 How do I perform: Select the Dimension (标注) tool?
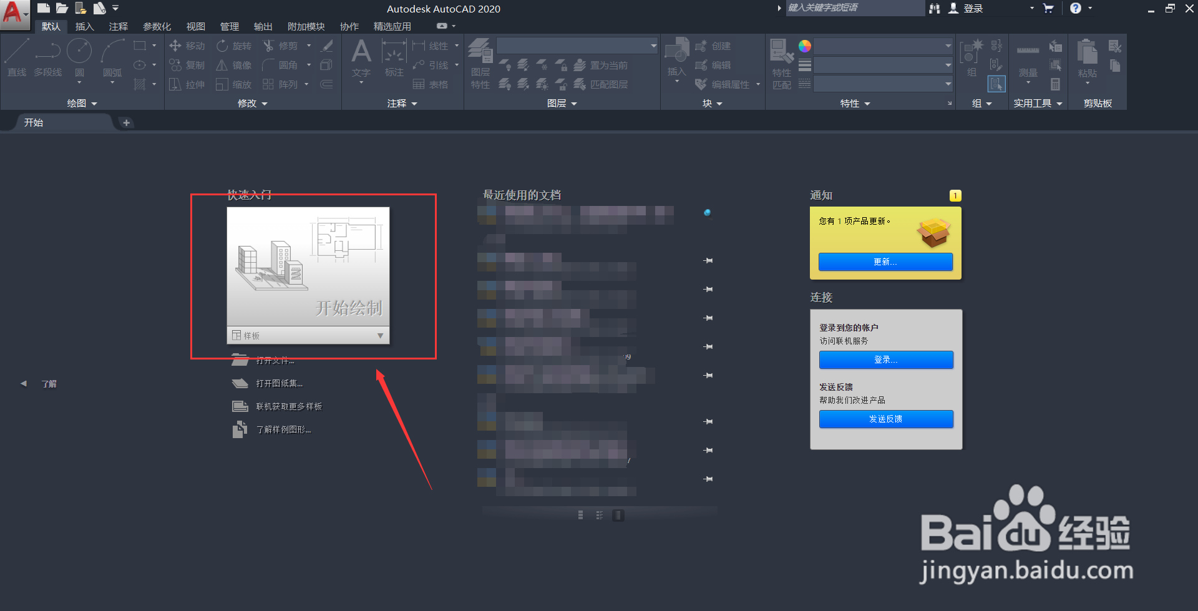click(x=394, y=58)
